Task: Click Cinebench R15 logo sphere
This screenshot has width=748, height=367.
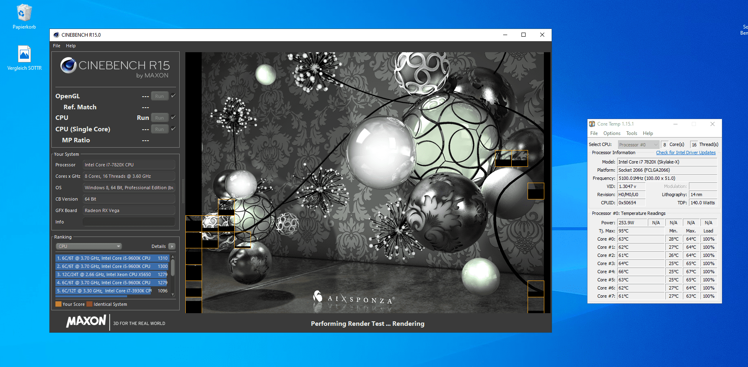Action: pyautogui.click(x=68, y=65)
